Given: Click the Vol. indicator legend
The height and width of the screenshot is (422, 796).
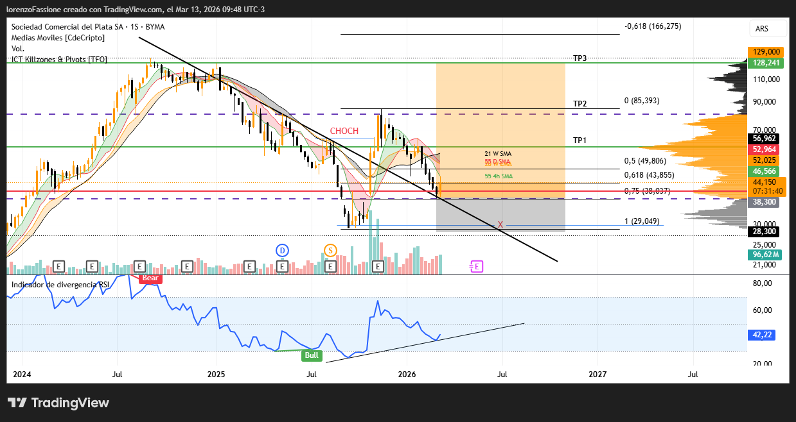Looking at the screenshot, I should (x=18, y=49).
